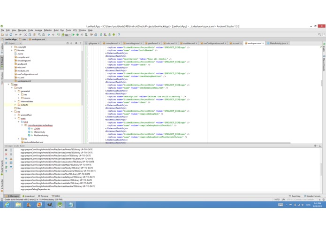Open File Explorer from the taskbar
The height and width of the screenshot is (232, 326).
18,205
